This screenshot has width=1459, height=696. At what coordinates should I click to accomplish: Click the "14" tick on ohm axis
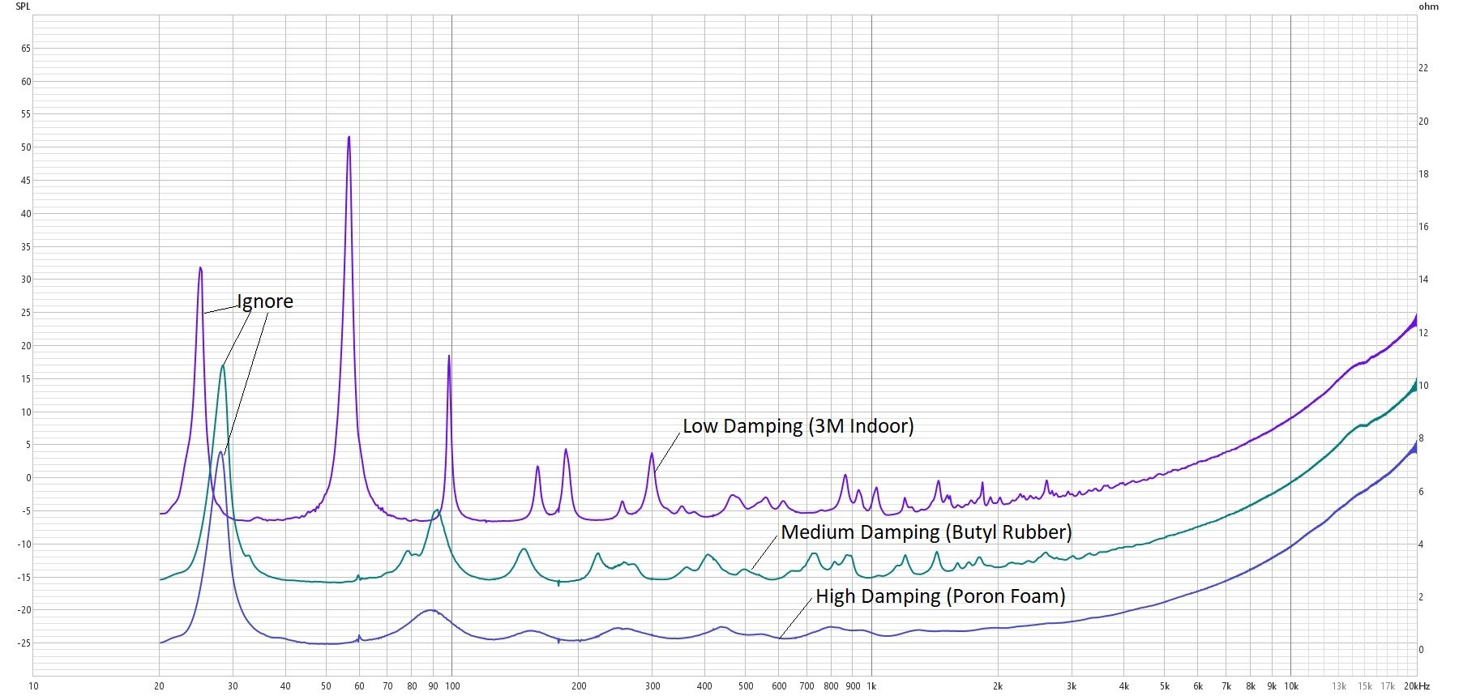1423,280
